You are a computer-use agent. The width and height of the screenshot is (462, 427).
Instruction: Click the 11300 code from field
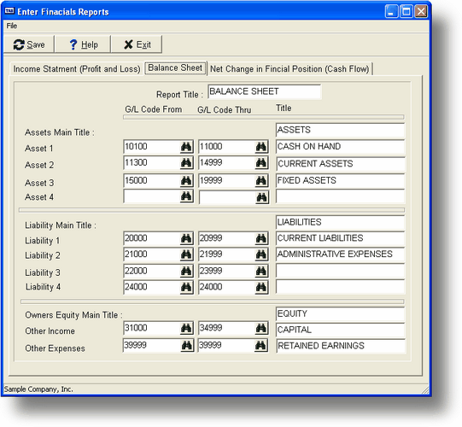pos(152,162)
